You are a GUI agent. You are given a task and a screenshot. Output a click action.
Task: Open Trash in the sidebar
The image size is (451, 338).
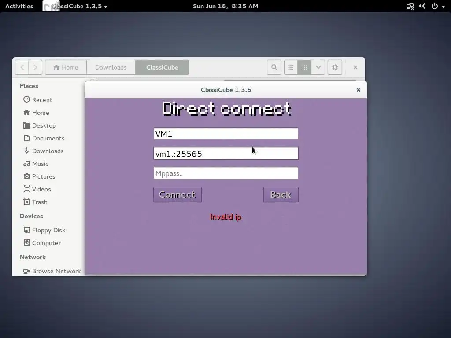point(35,202)
